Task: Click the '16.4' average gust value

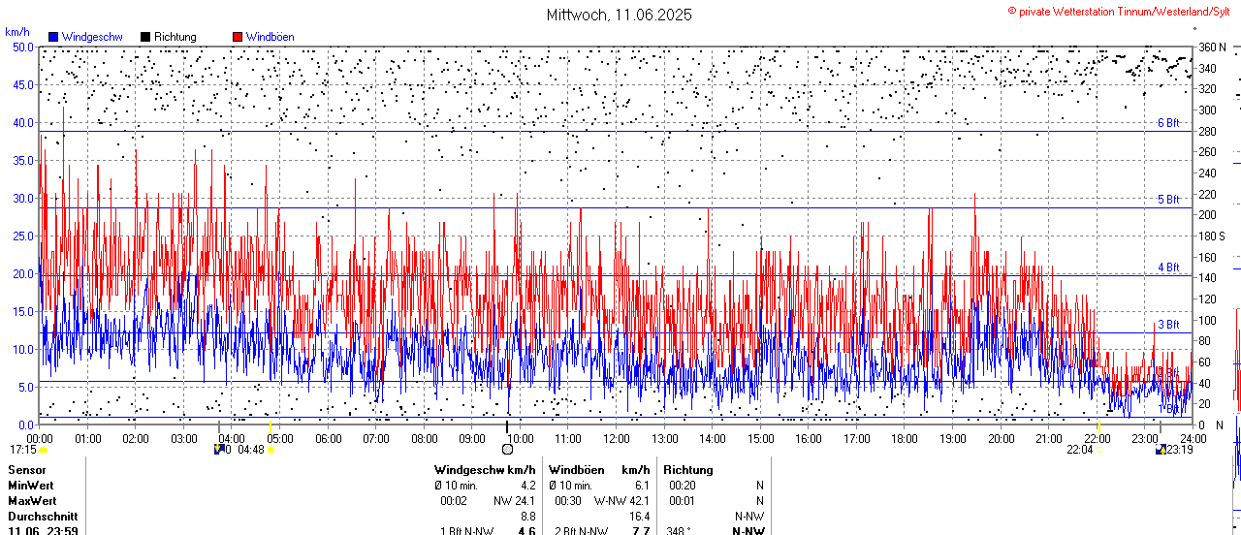Action: [640, 517]
